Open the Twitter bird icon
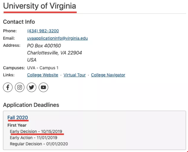The width and height of the screenshot is (188, 152). pos(31,87)
